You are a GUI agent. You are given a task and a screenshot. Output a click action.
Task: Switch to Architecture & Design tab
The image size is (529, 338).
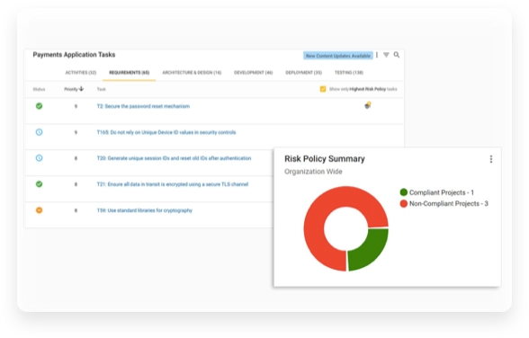click(x=192, y=73)
